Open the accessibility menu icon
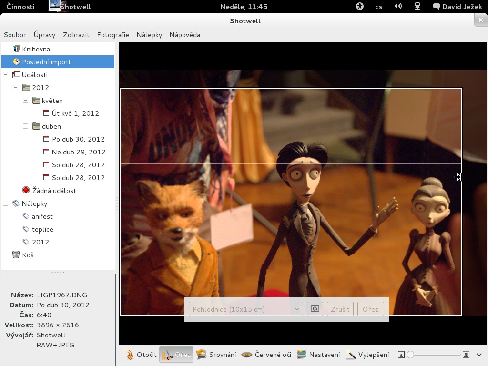The image size is (488, 366). 359,6
